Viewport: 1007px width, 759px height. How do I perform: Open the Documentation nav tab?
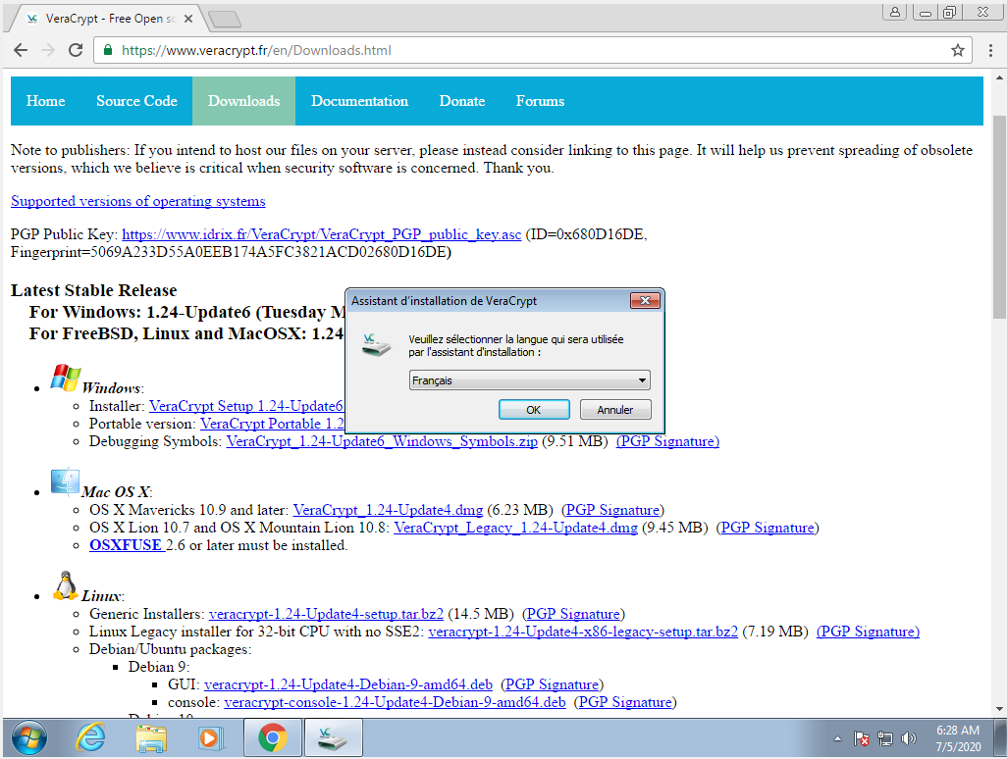tap(359, 101)
